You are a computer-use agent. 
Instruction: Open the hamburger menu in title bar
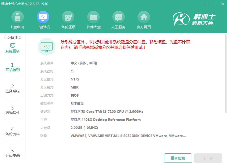pyautogui.click(x=207, y=4)
